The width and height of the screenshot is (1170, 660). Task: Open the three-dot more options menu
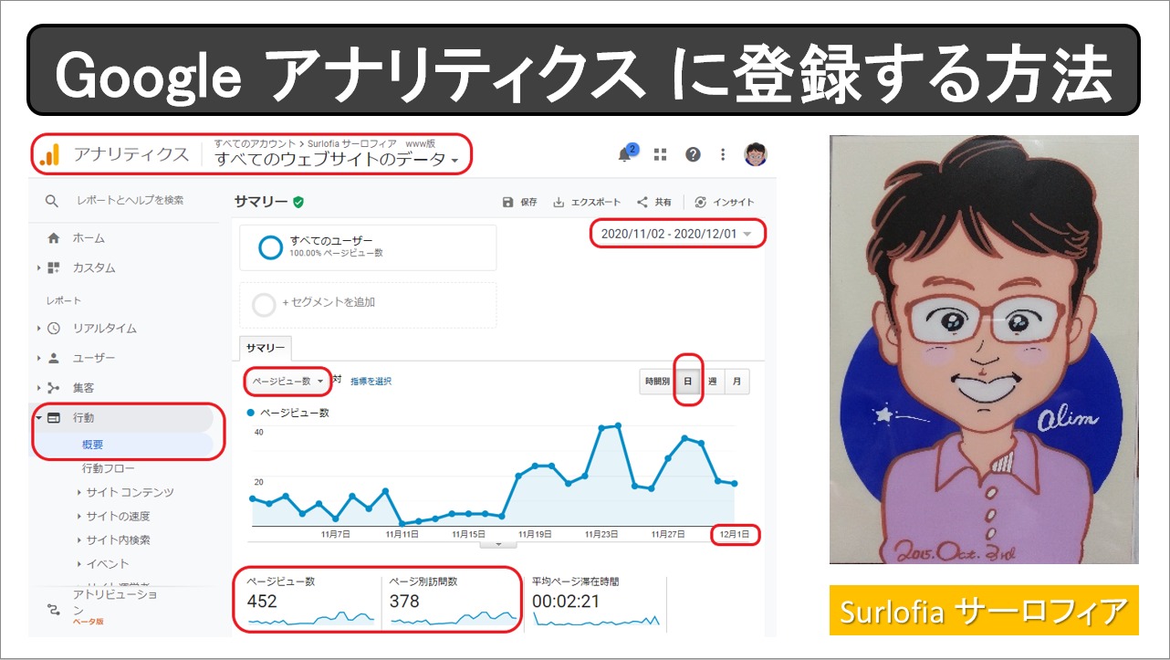click(x=723, y=154)
